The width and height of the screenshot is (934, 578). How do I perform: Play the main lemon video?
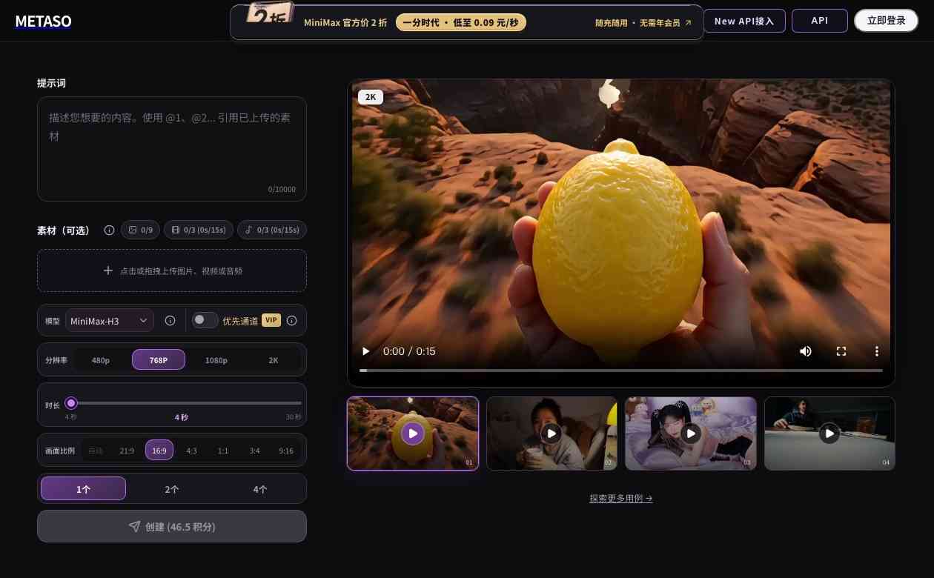365,351
